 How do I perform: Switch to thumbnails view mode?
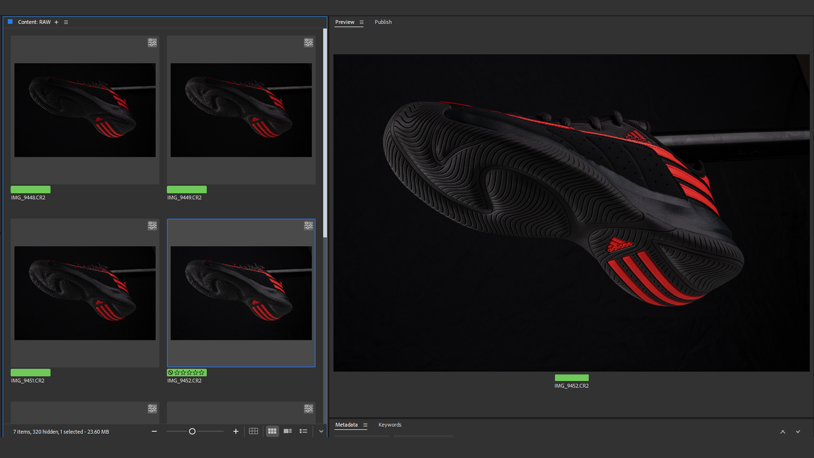pyautogui.click(x=272, y=431)
